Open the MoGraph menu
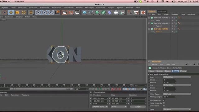Screen dimensions: 199x112 click(89, 7)
